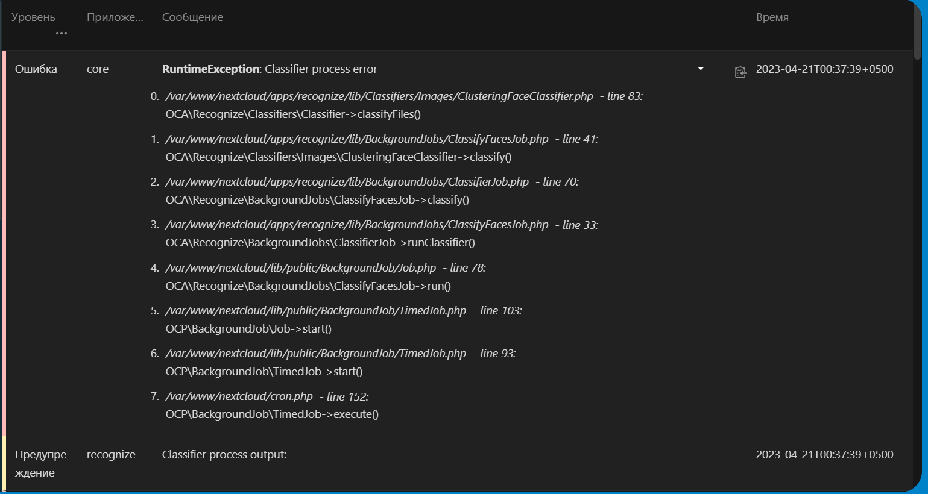Click the ellipsis under the Уровень column header

coord(61,33)
